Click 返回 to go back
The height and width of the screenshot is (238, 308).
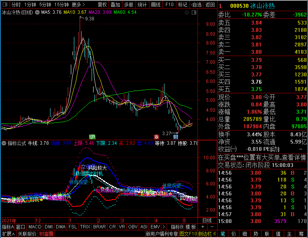tap(210, 5)
